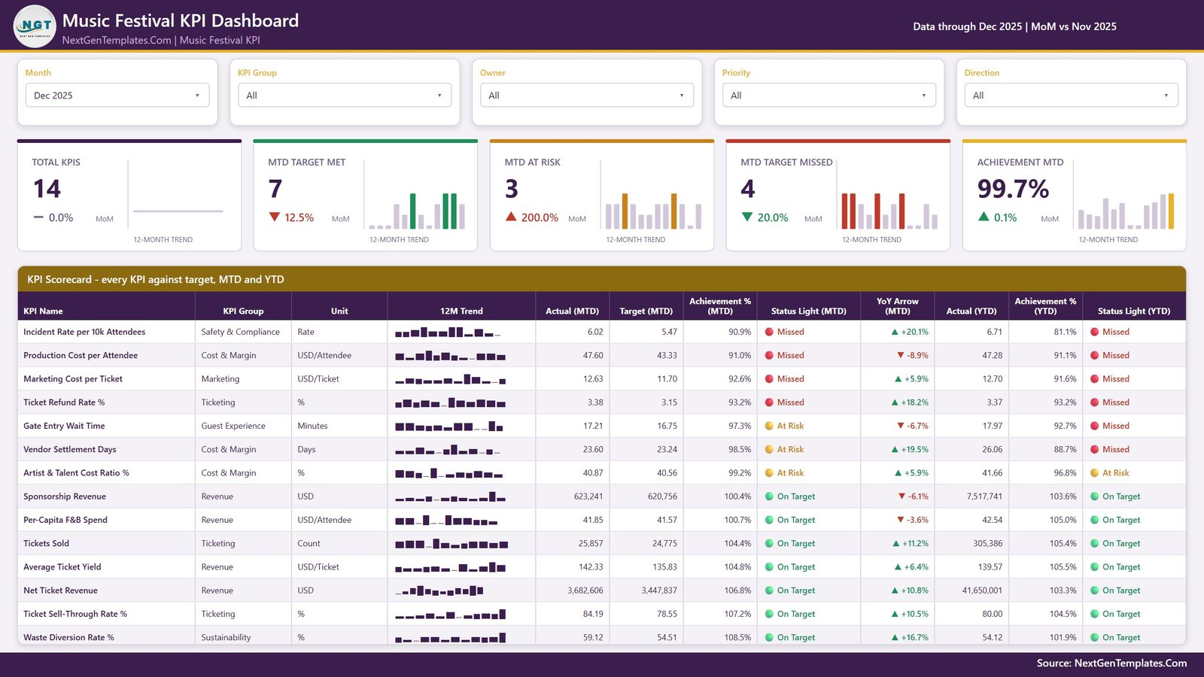This screenshot has height=677, width=1204.
Task: Open the Direction filter dropdown
Action: click(x=1072, y=96)
